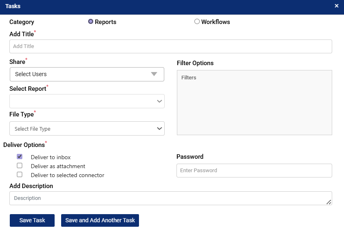The height and width of the screenshot is (241, 344).
Task: Click the gray triangle arrow in the Share box
Action: tap(154, 74)
